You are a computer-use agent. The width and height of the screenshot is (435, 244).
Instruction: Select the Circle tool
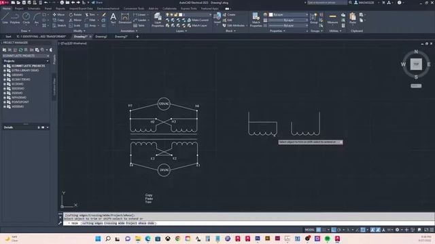pyautogui.click(x=26, y=18)
